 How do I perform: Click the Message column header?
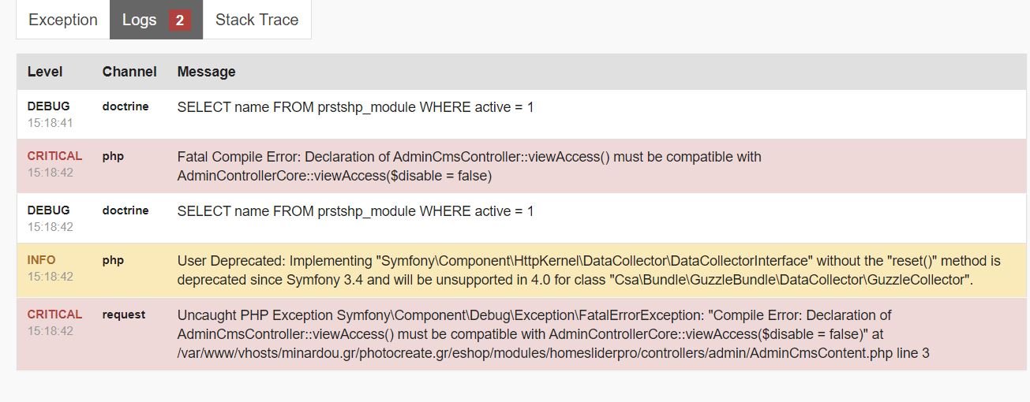206,71
